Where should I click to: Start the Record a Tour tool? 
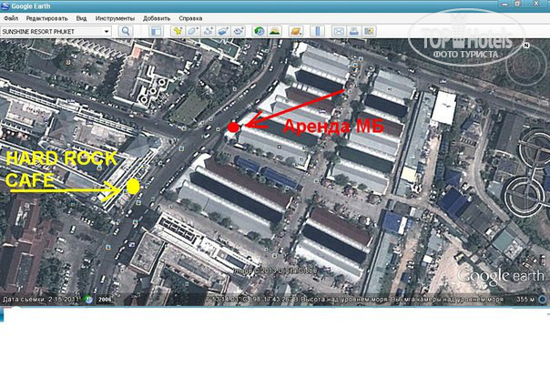(239, 31)
